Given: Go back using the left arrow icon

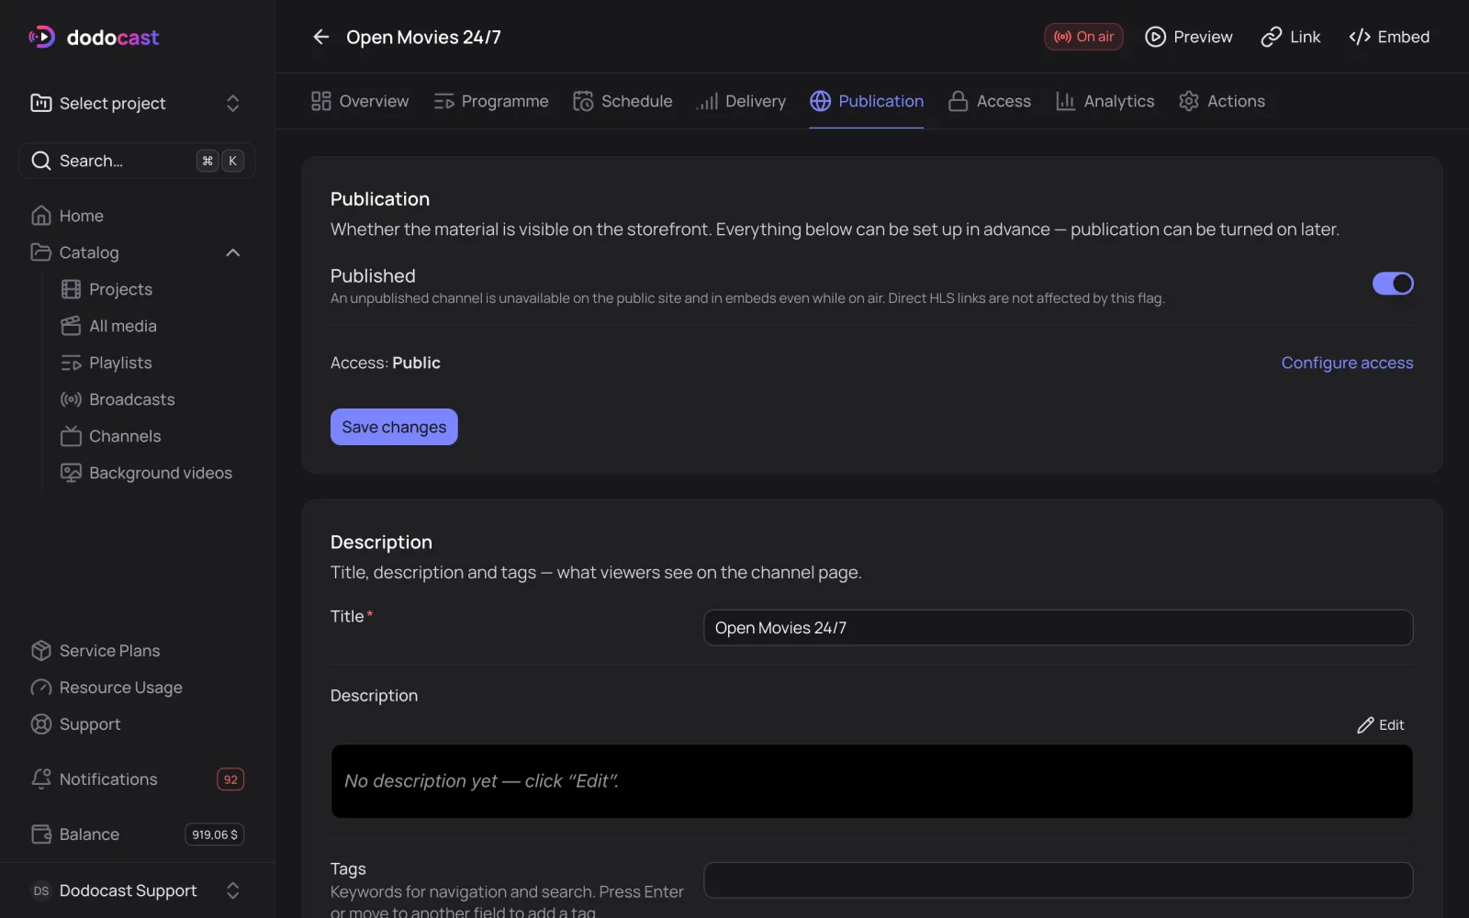Looking at the screenshot, I should [320, 37].
